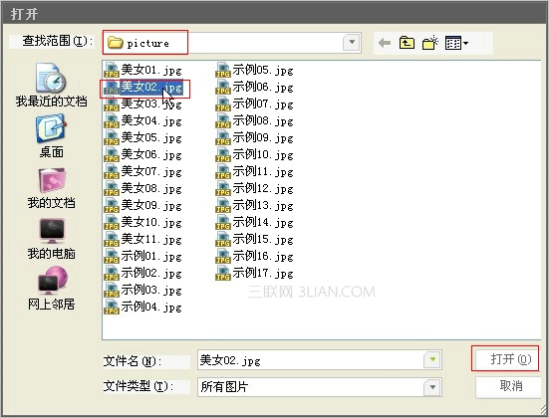
Task: Select file 示例11.jpg
Action: tap(254, 172)
